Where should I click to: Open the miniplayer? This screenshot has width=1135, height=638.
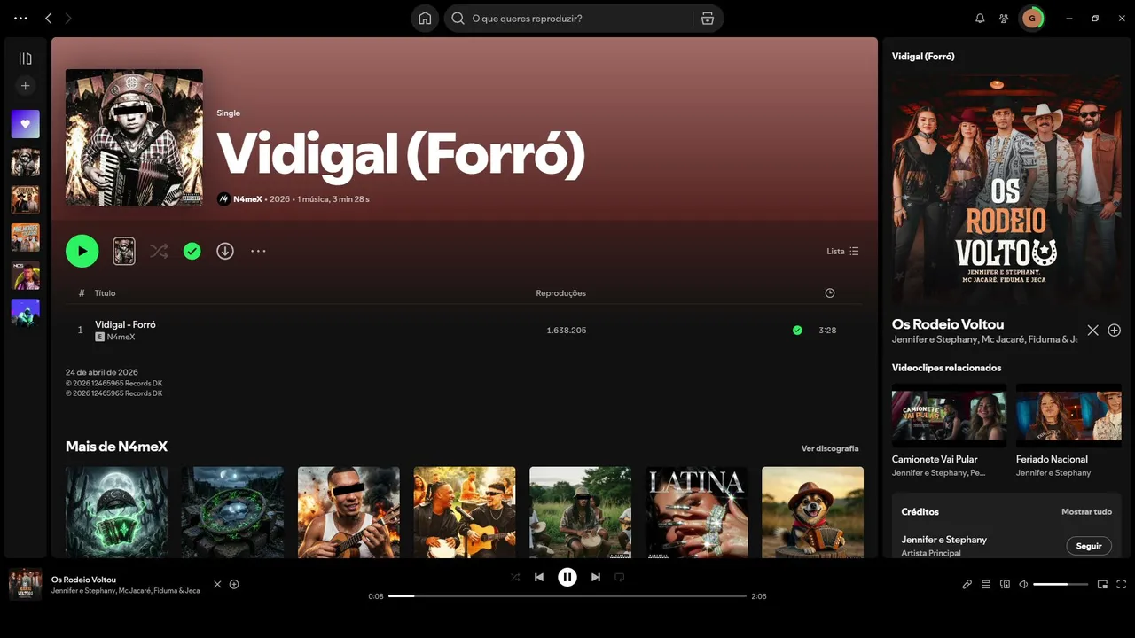point(1102,584)
